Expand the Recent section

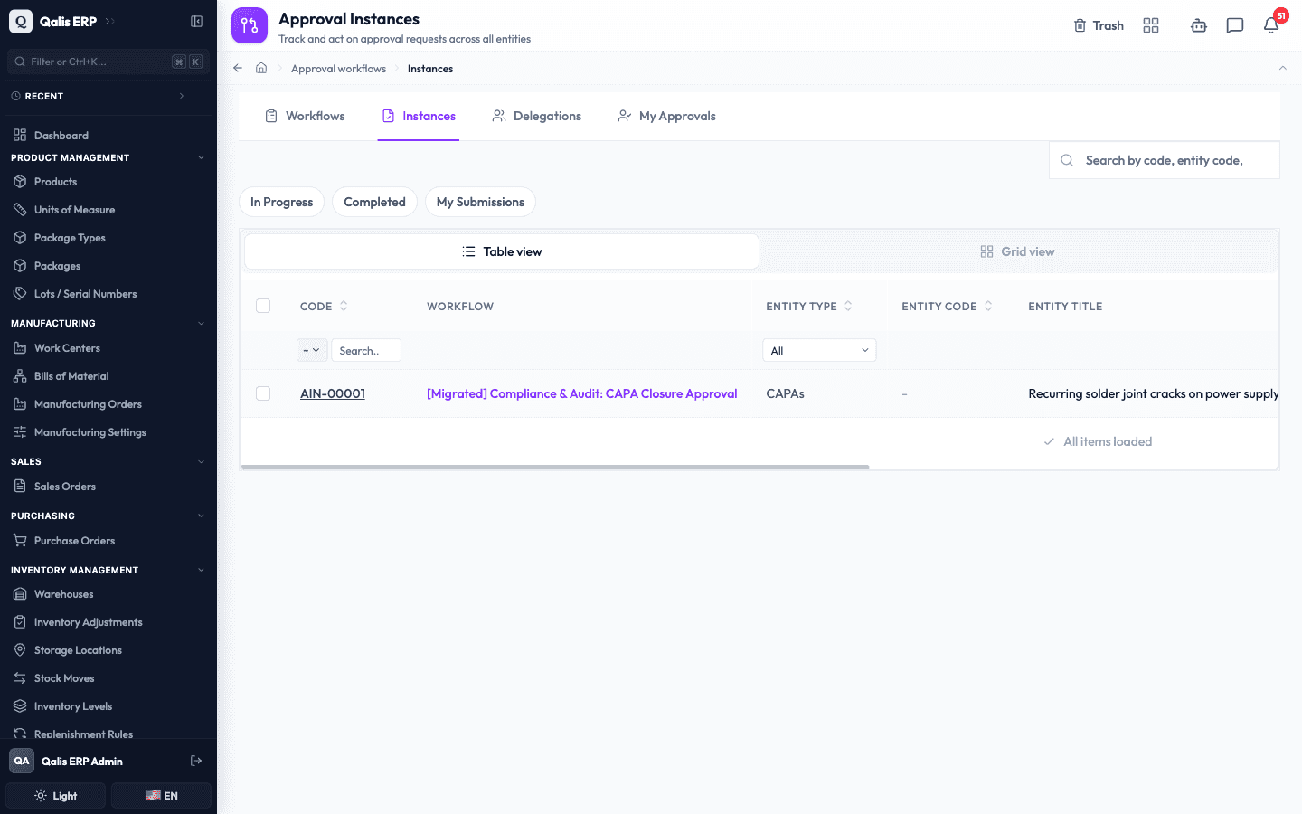(182, 96)
